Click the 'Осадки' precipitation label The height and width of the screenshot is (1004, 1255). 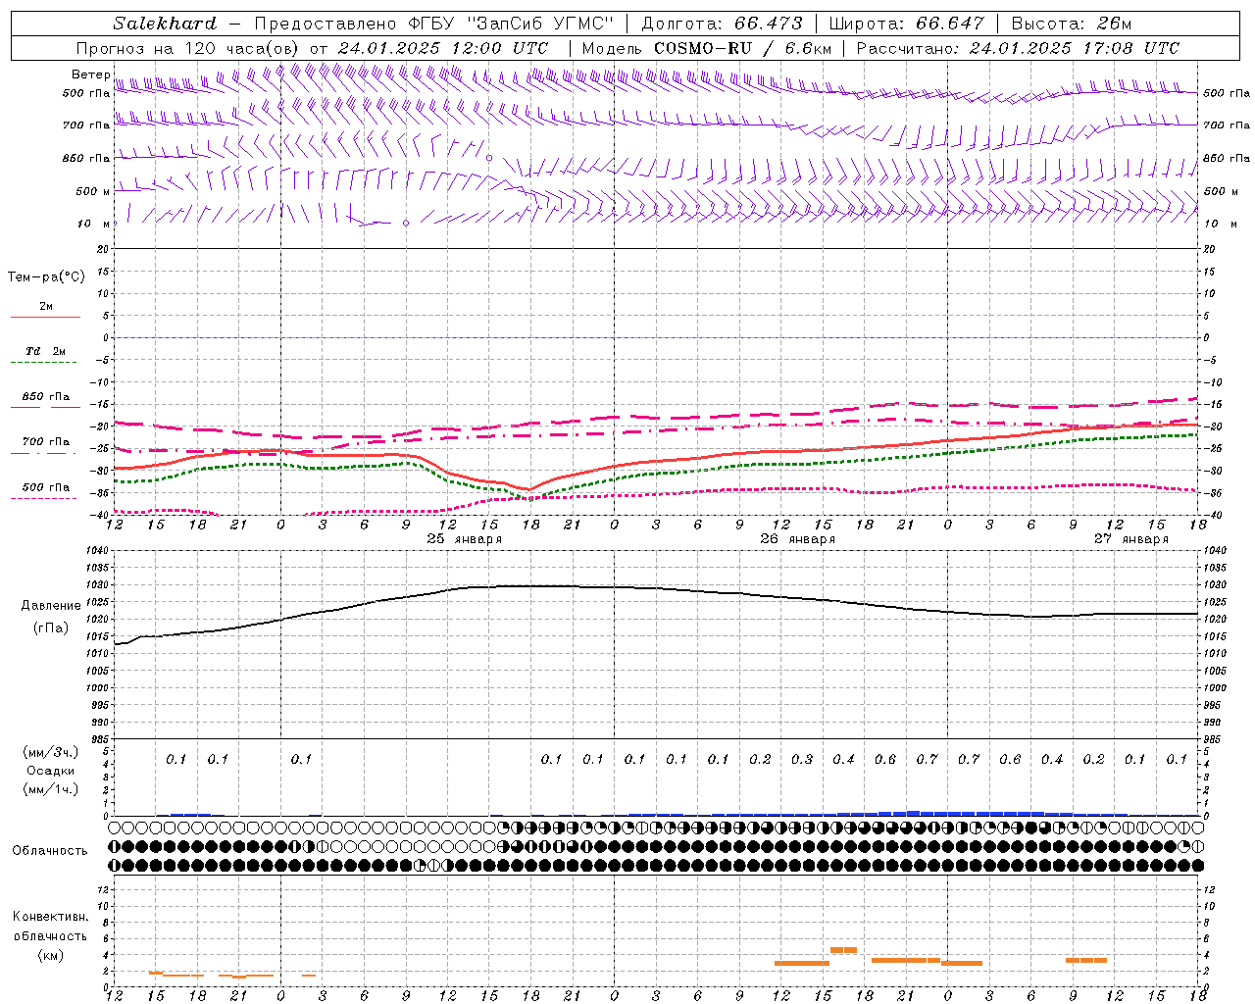(x=51, y=771)
